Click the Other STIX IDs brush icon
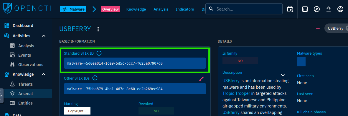 click(x=201, y=79)
